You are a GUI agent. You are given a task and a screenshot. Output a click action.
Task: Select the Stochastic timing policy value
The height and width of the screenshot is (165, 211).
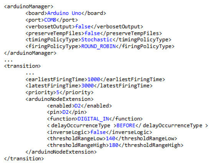click(x=97, y=40)
